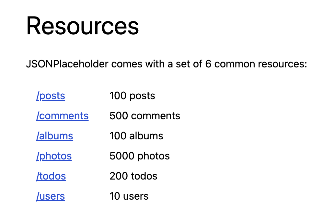
Task: Visit the /albums endpoint link
Action: [x=55, y=136]
